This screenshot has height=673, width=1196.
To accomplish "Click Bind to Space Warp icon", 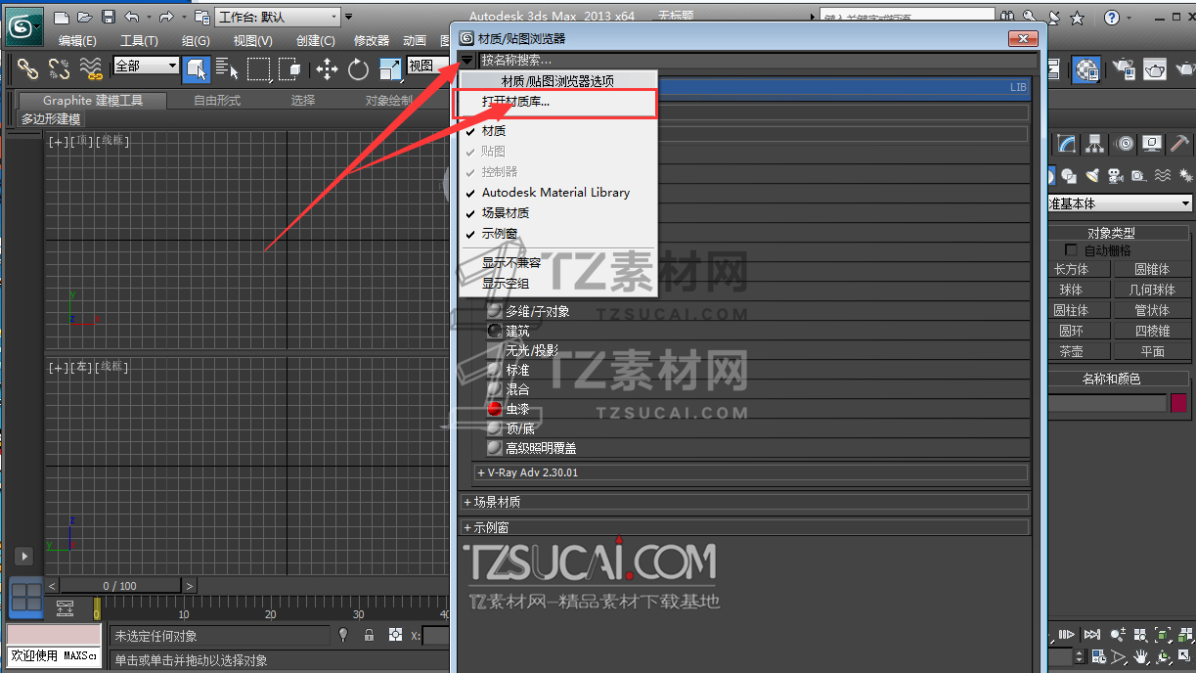I will pyautogui.click(x=91, y=68).
